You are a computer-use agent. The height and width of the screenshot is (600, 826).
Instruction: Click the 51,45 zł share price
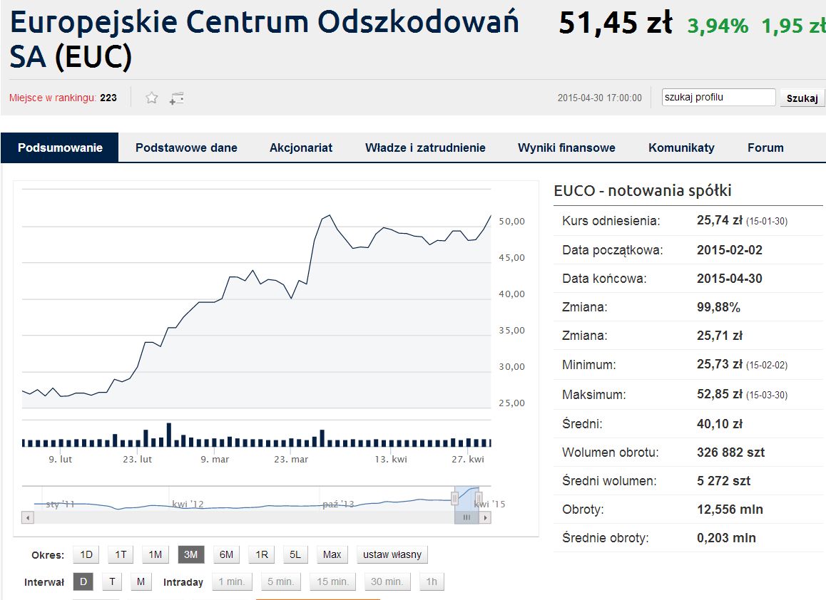[x=616, y=24]
